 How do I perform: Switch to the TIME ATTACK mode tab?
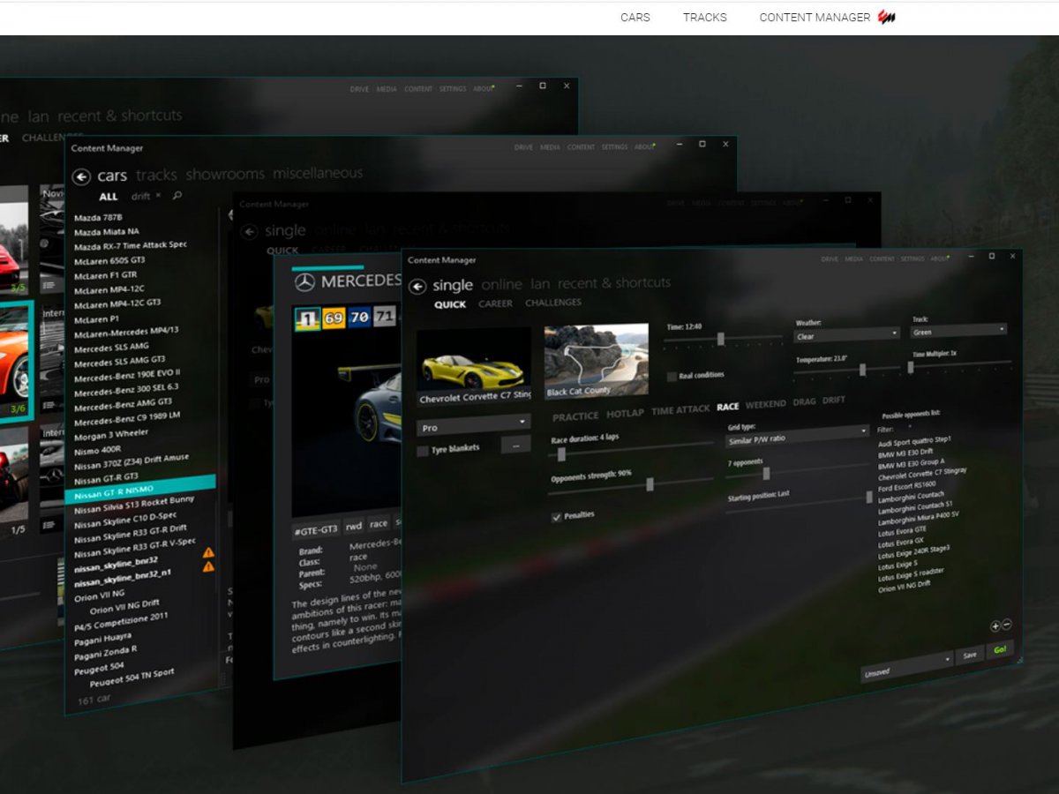680,409
